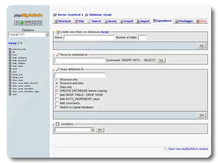Switch to the Privileges tab
Image resolution: width=218 pixels, height=163 pixels.
click(184, 21)
